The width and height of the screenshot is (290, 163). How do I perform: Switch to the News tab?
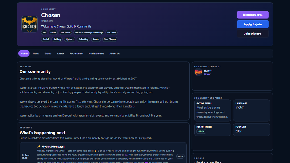coord(36,53)
